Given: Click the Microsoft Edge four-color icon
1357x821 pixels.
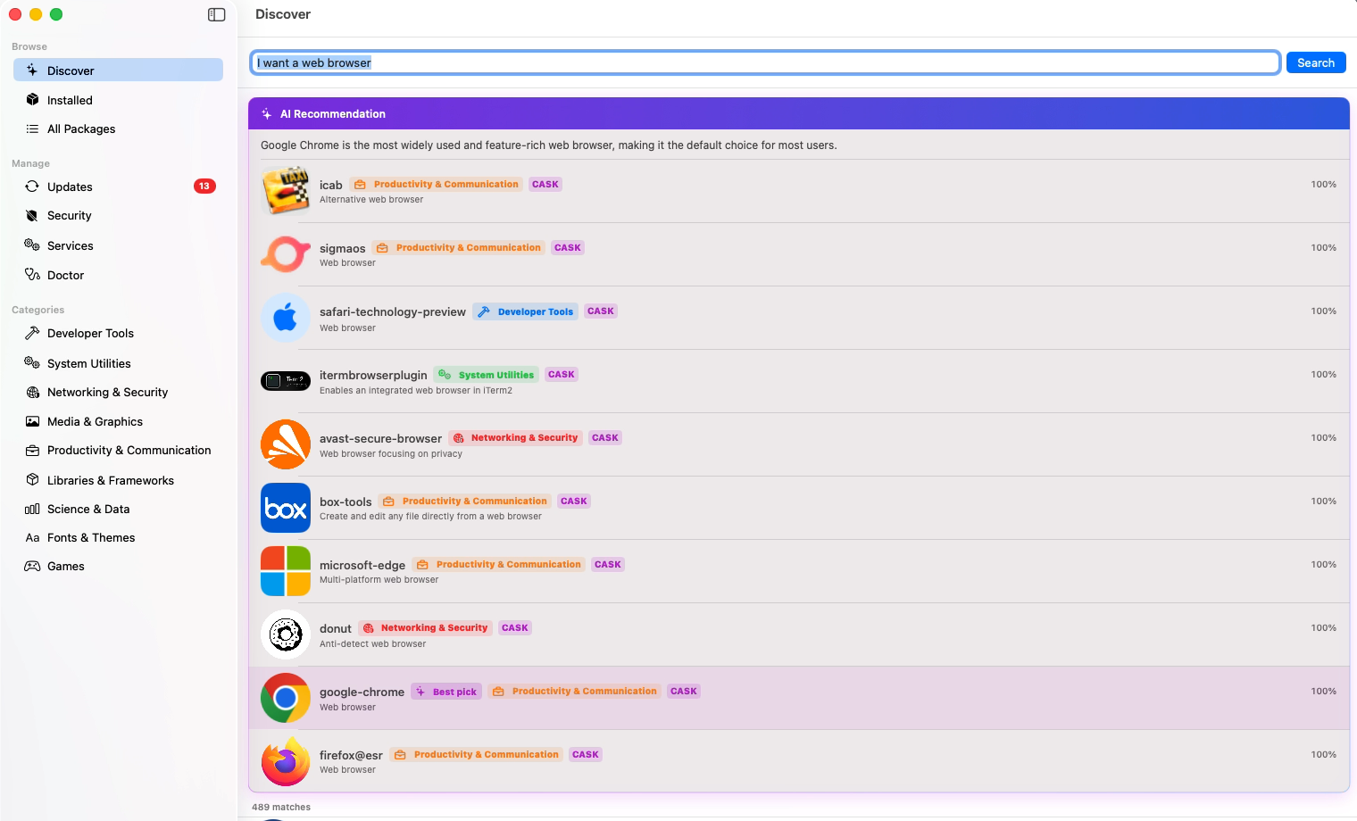Looking at the screenshot, I should pyautogui.click(x=286, y=571).
